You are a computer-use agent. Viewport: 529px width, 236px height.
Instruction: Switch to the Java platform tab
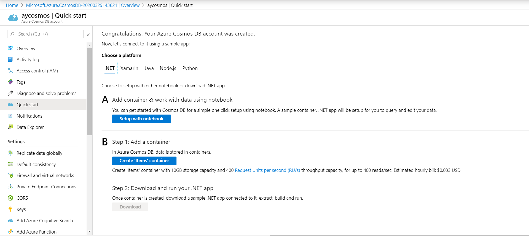tap(149, 68)
